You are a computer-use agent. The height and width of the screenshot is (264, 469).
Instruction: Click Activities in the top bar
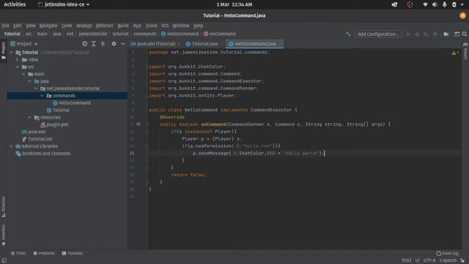click(15, 4)
